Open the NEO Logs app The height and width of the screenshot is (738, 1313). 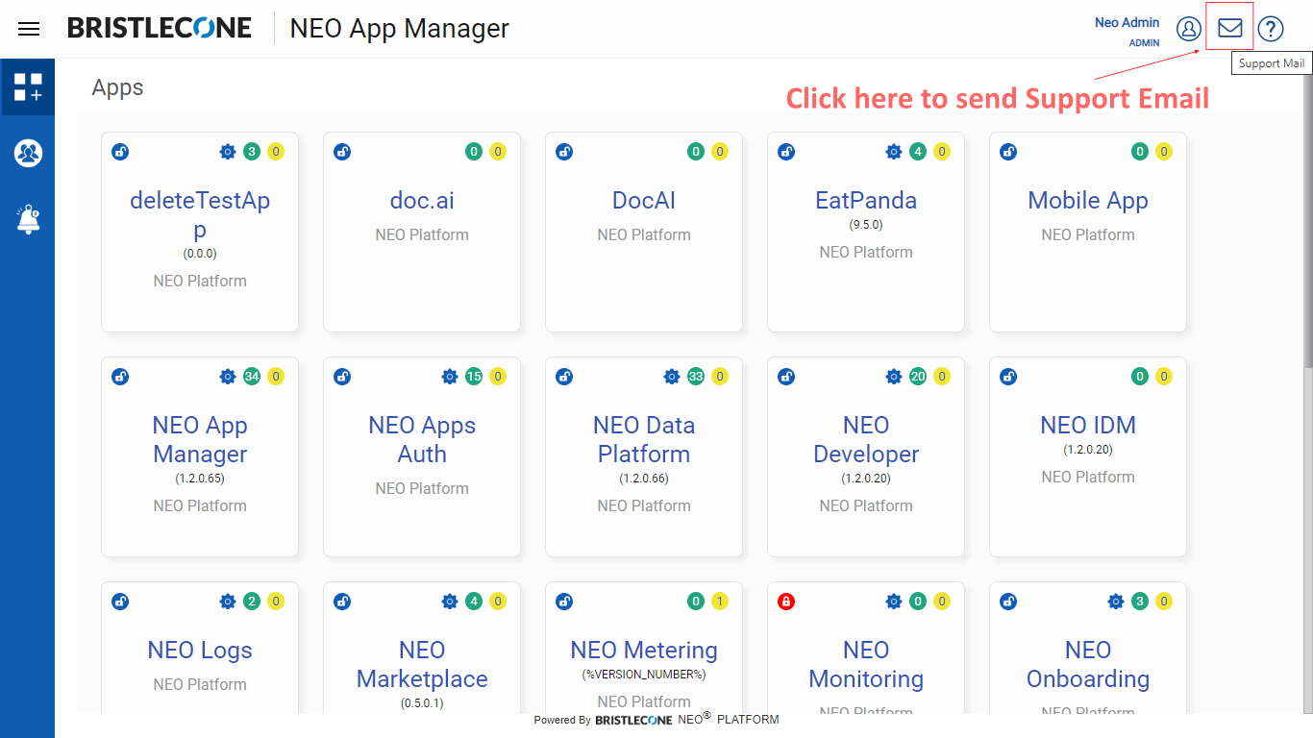click(200, 651)
